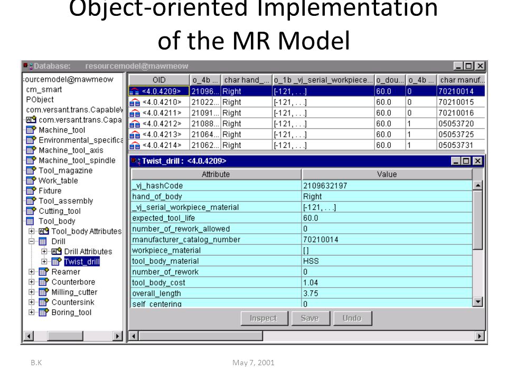Expand the Milling_cutter node
The width and height of the screenshot is (507, 380).
[31, 292]
